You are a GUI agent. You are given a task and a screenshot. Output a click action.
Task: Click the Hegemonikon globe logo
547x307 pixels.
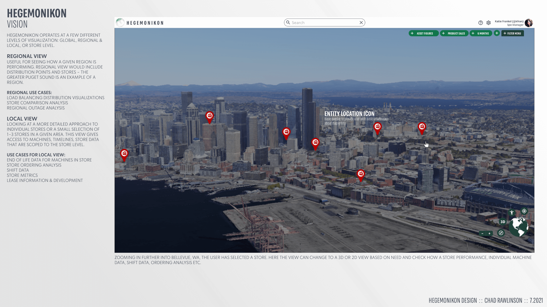[120, 22]
